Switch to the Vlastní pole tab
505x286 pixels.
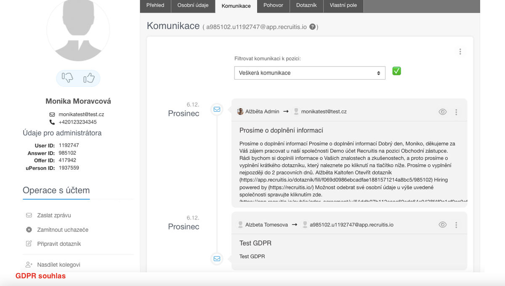[343, 5]
